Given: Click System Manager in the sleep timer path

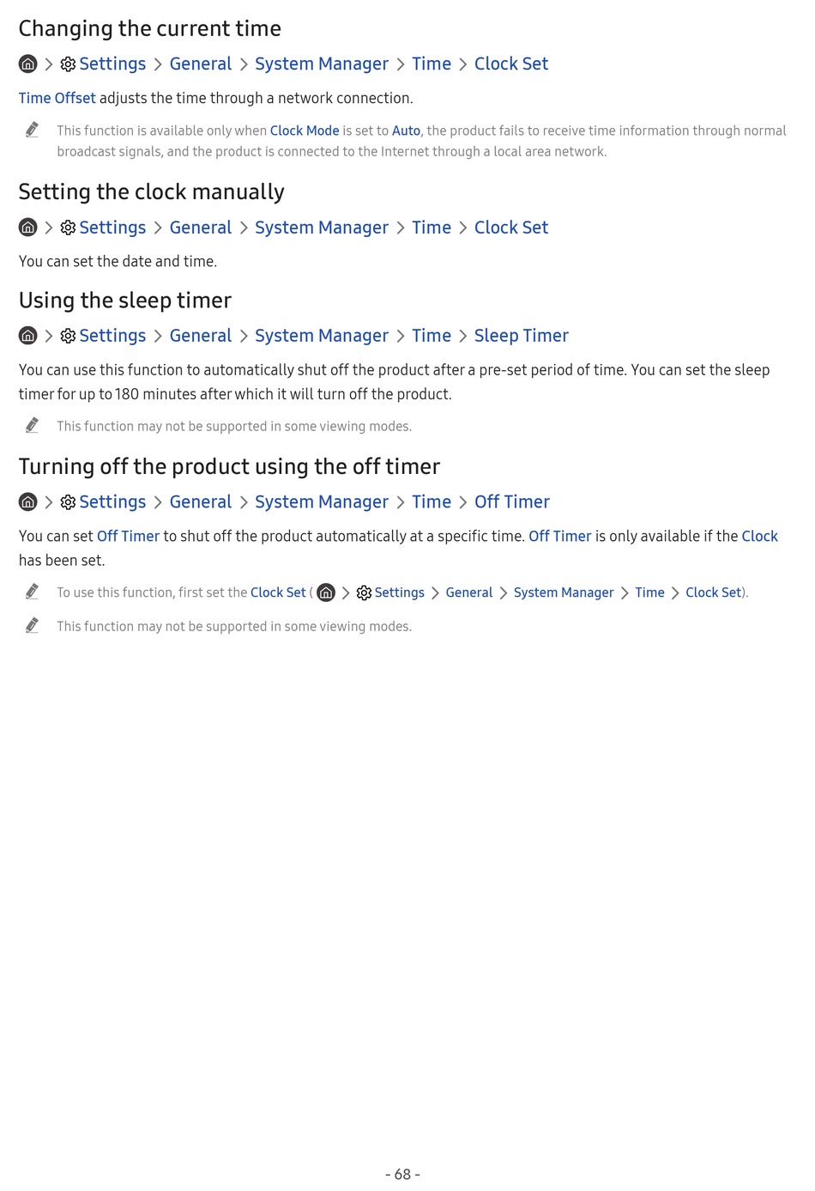Looking at the screenshot, I should 322,336.
